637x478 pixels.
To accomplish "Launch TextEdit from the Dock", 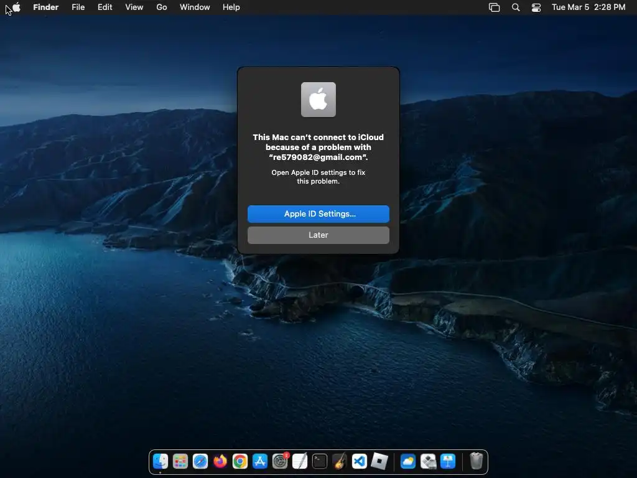I will [x=300, y=461].
